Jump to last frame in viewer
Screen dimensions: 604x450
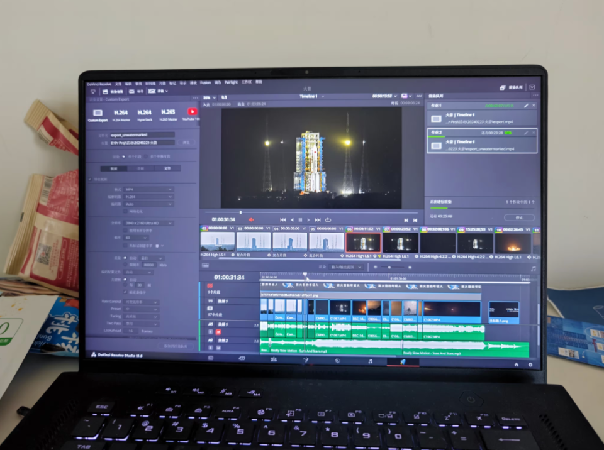click(318, 220)
